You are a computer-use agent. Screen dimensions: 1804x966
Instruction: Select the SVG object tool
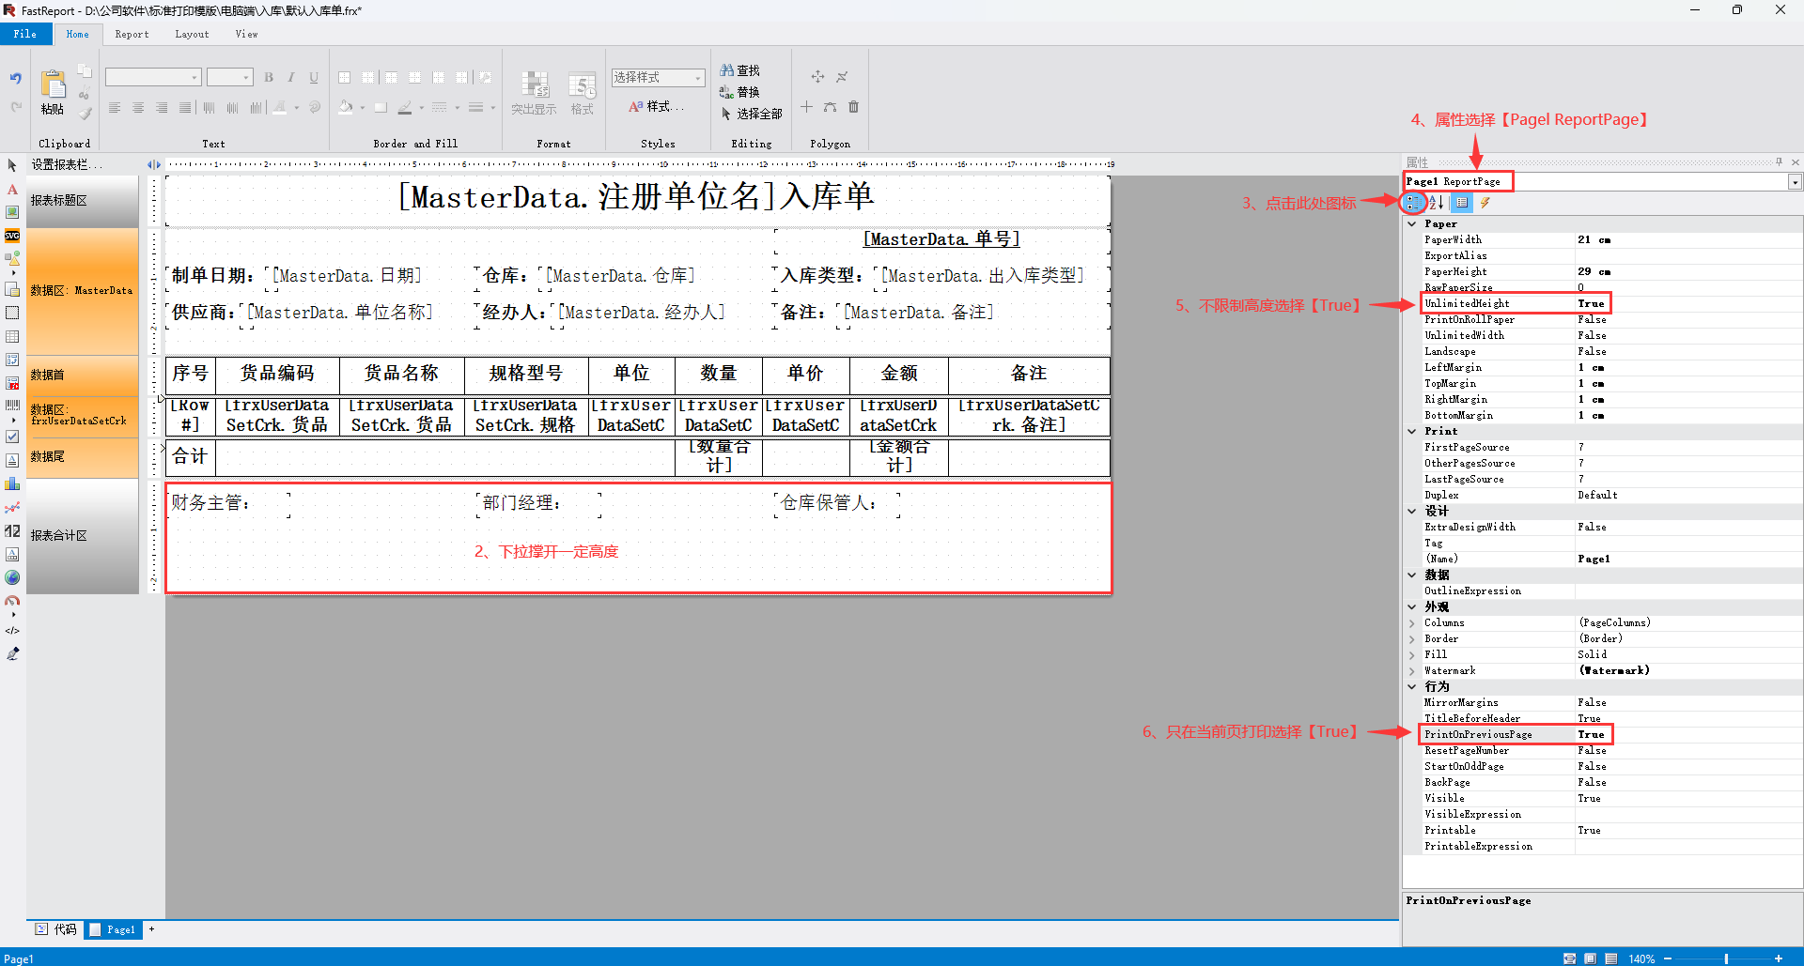click(x=12, y=236)
